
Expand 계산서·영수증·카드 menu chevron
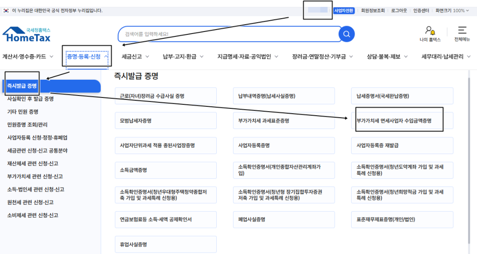pos(51,57)
